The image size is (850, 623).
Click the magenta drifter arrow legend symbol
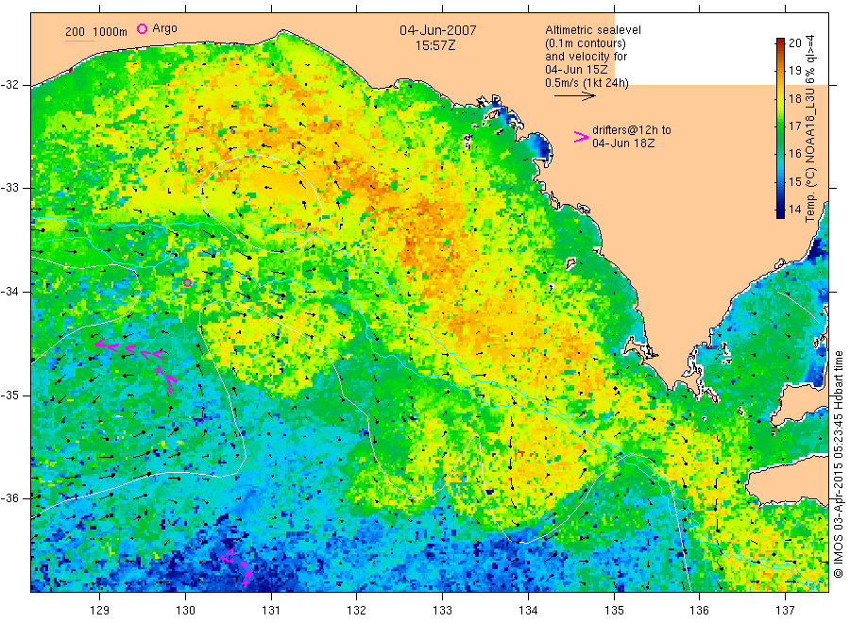pyautogui.click(x=581, y=138)
